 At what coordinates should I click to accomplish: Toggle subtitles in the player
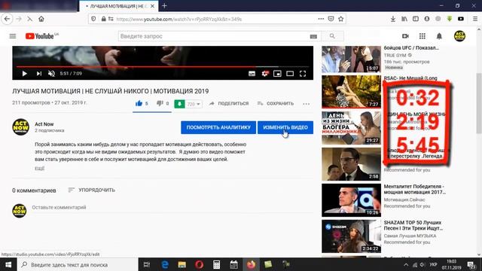click(252, 74)
